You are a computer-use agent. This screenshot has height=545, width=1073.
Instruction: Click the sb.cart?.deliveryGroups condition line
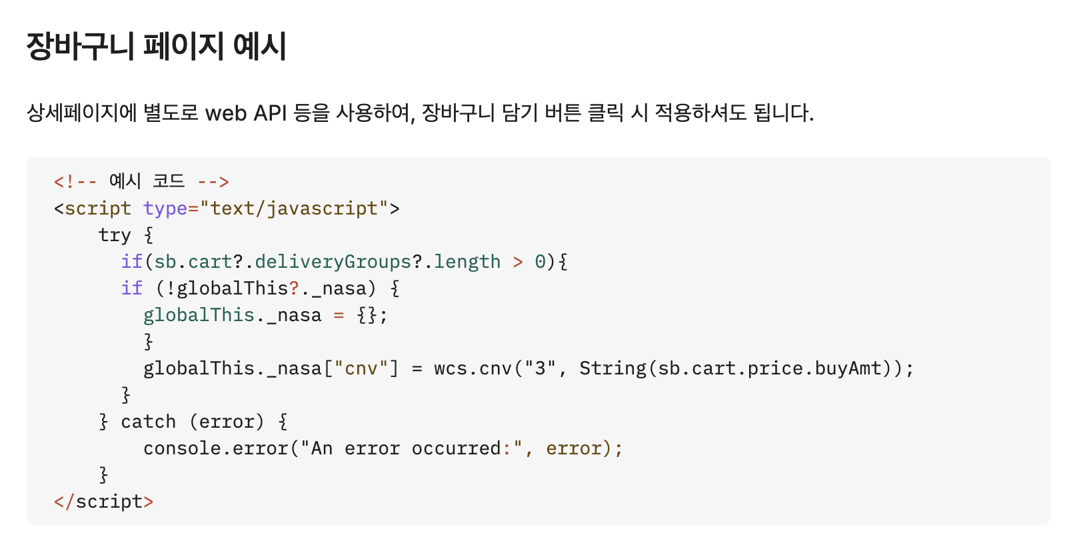344,262
